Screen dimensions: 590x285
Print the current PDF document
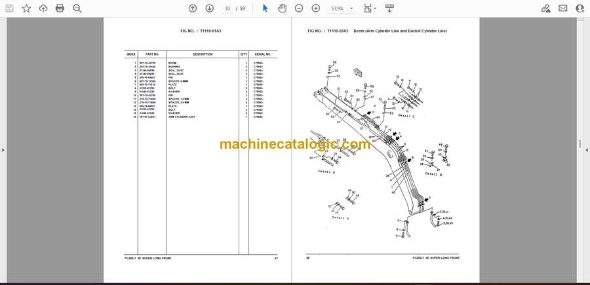(60, 9)
